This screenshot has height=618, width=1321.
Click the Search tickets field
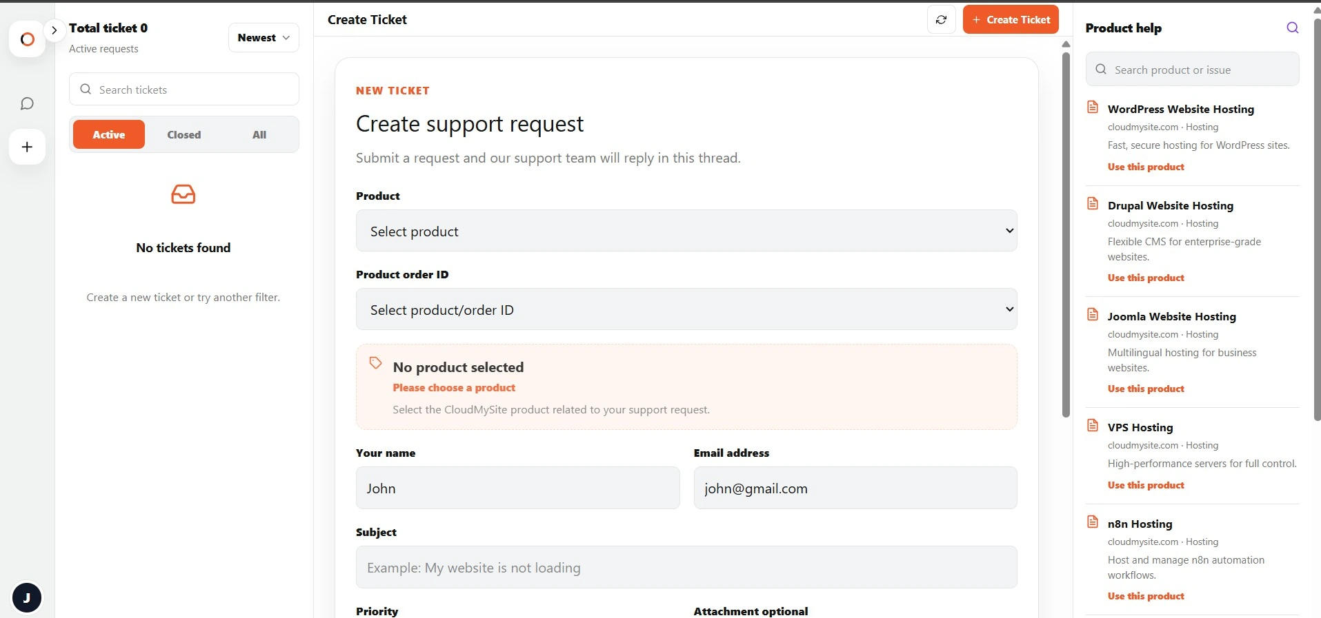[x=184, y=90]
